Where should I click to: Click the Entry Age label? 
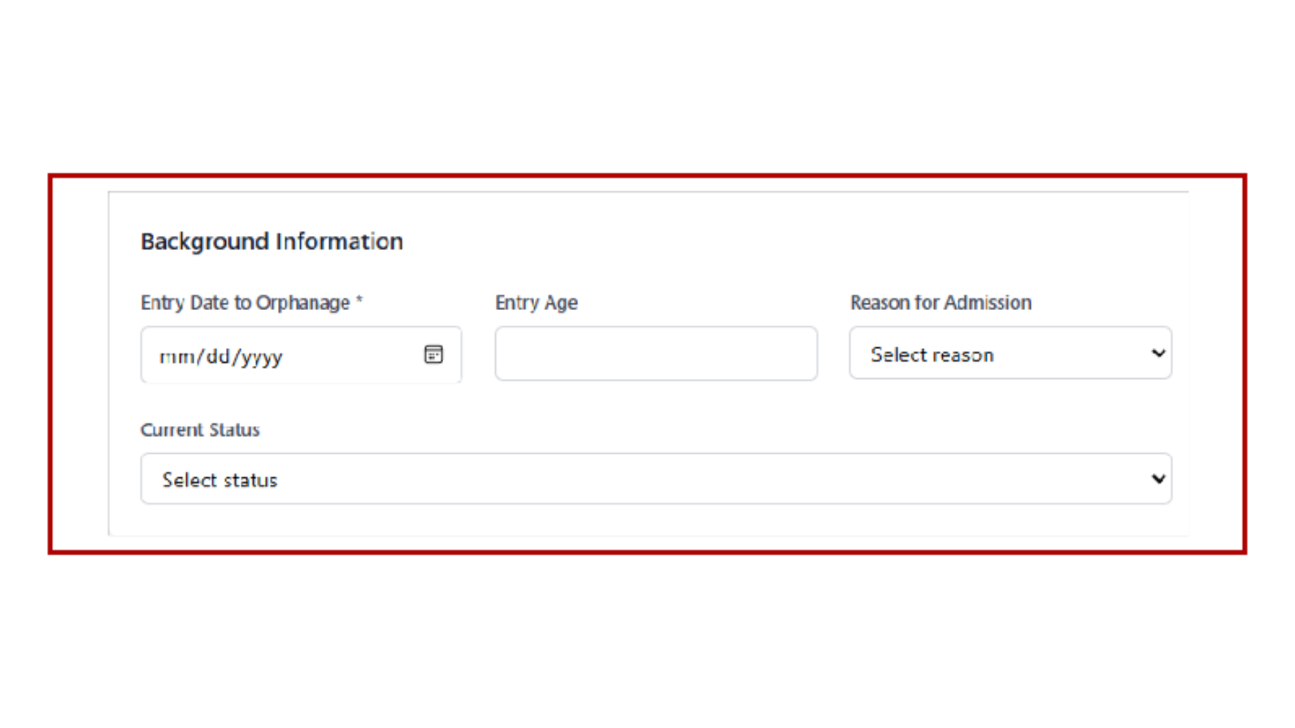(536, 303)
